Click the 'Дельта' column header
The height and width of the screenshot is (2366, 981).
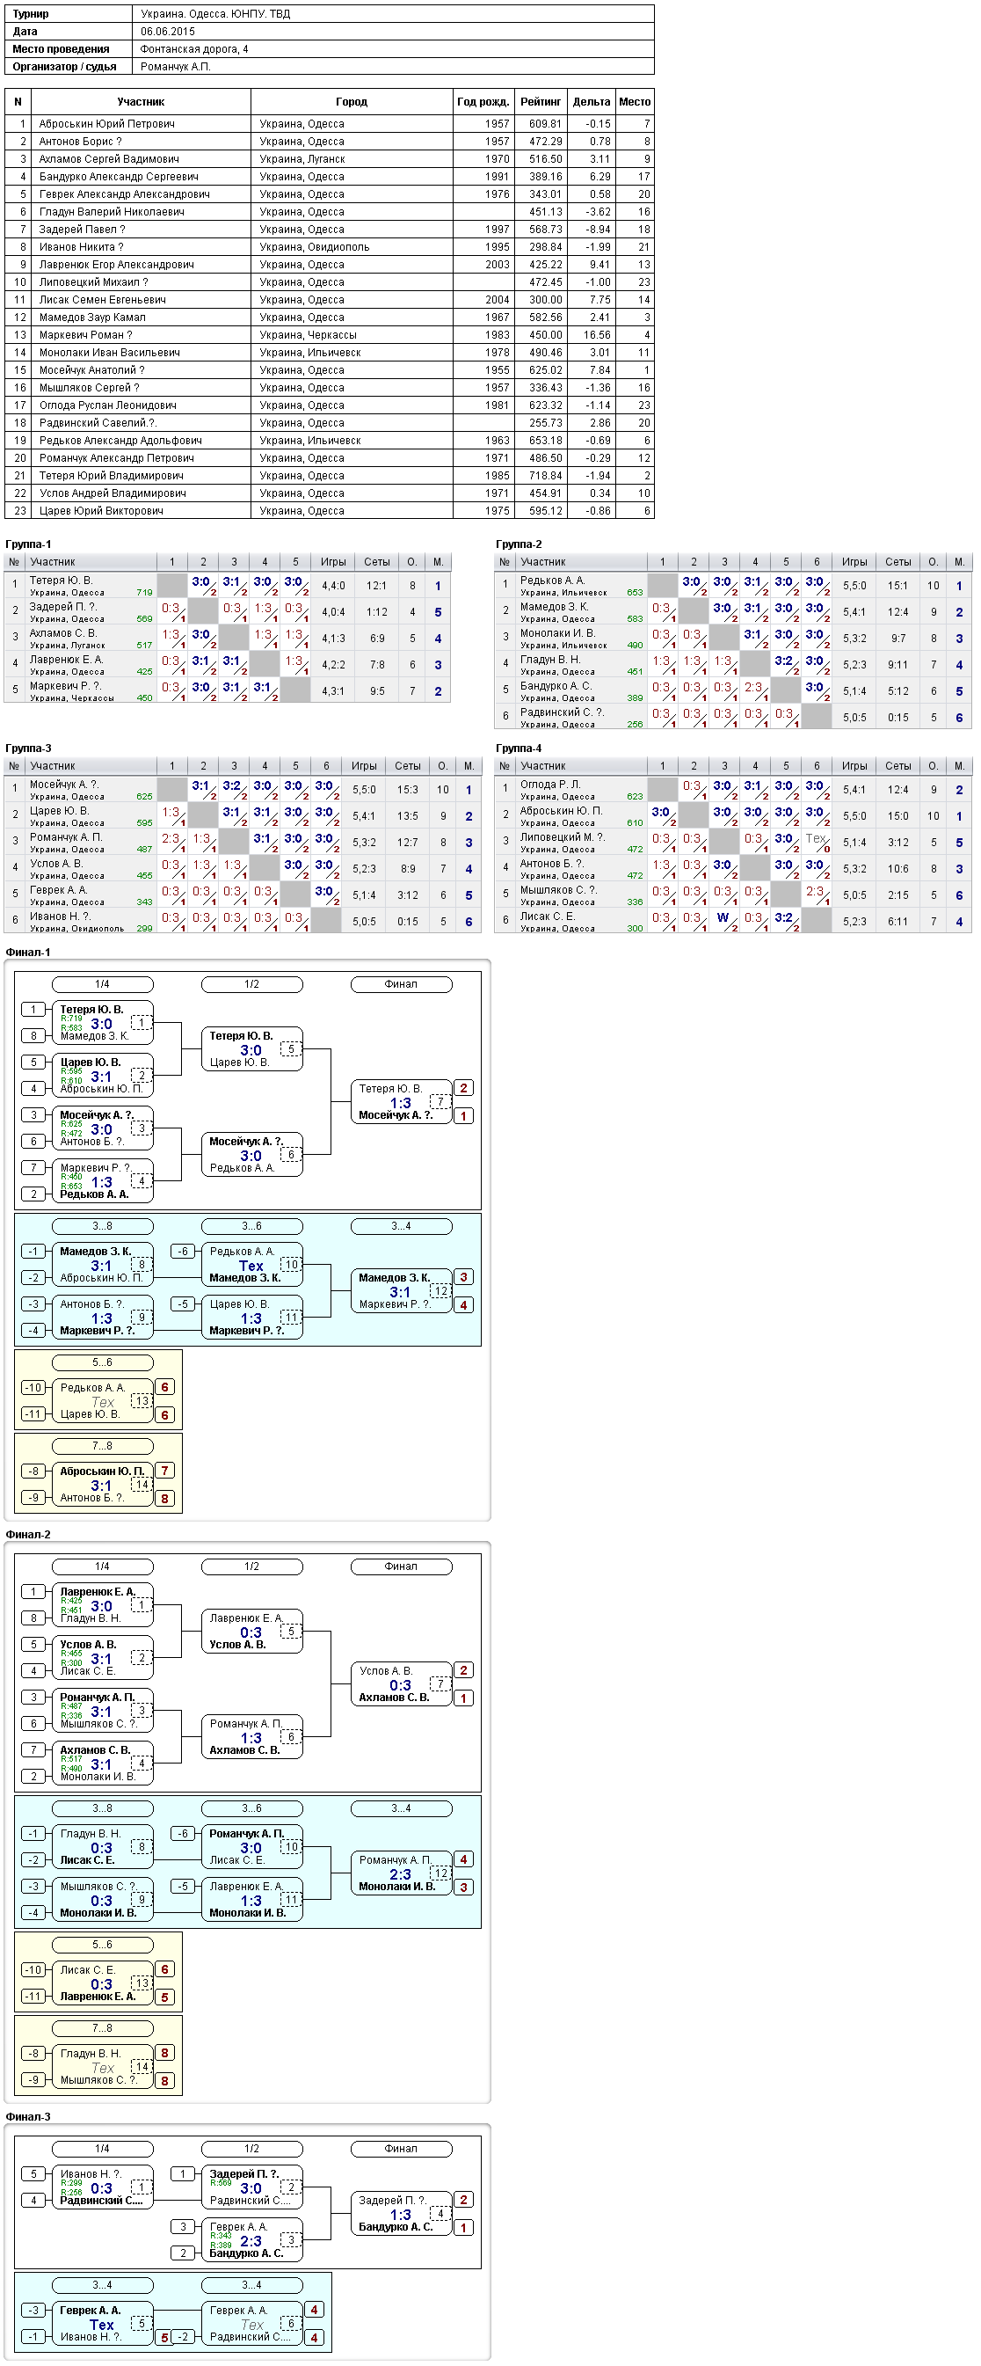(591, 102)
